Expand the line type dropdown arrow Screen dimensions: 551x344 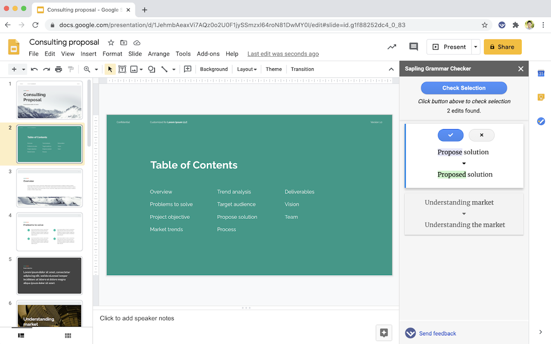click(x=174, y=69)
